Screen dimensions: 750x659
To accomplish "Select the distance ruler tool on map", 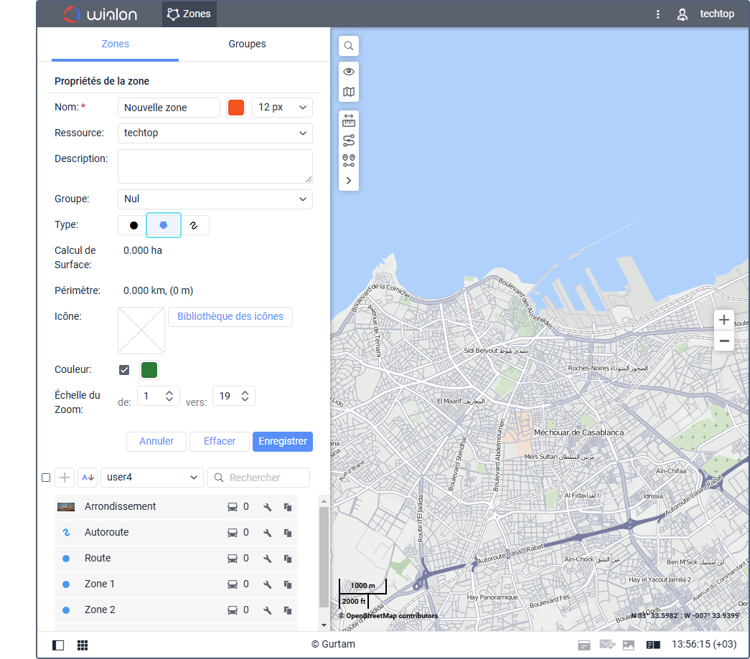I will 349,120.
